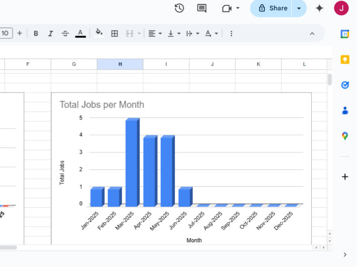Viewport: 357px width, 267px height.
Task: Click the merge cells icon
Action: click(x=130, y=33)
